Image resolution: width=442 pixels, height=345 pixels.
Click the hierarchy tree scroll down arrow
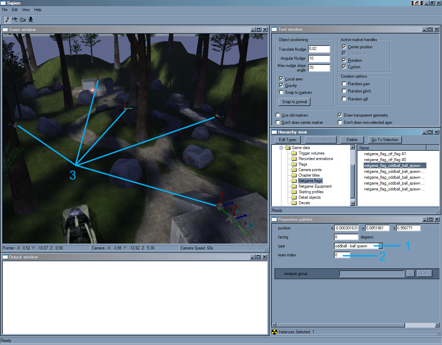pos(352,204)
